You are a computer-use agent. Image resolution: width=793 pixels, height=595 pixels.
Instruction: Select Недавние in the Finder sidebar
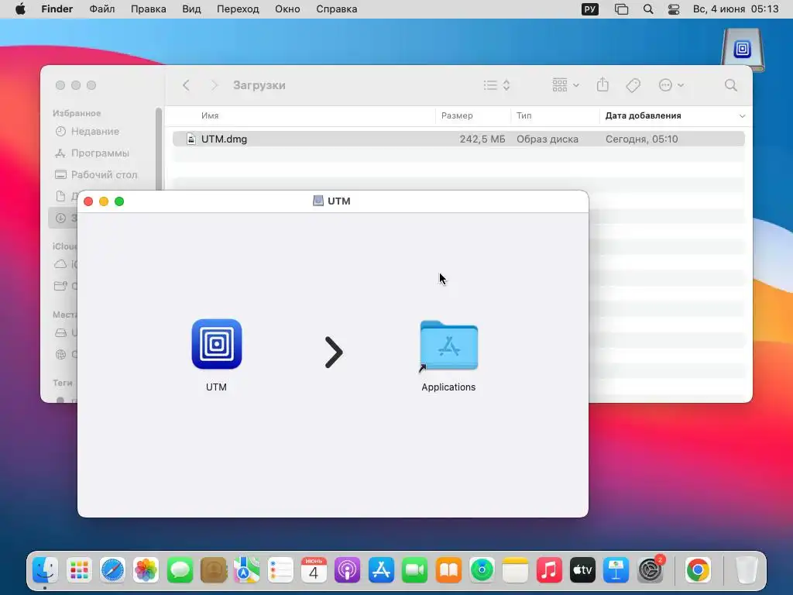point(95,132)
